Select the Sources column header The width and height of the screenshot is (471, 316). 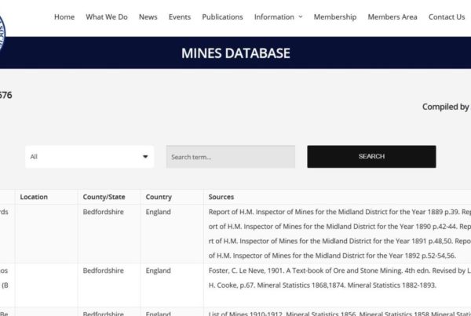(x=221, y=197)
